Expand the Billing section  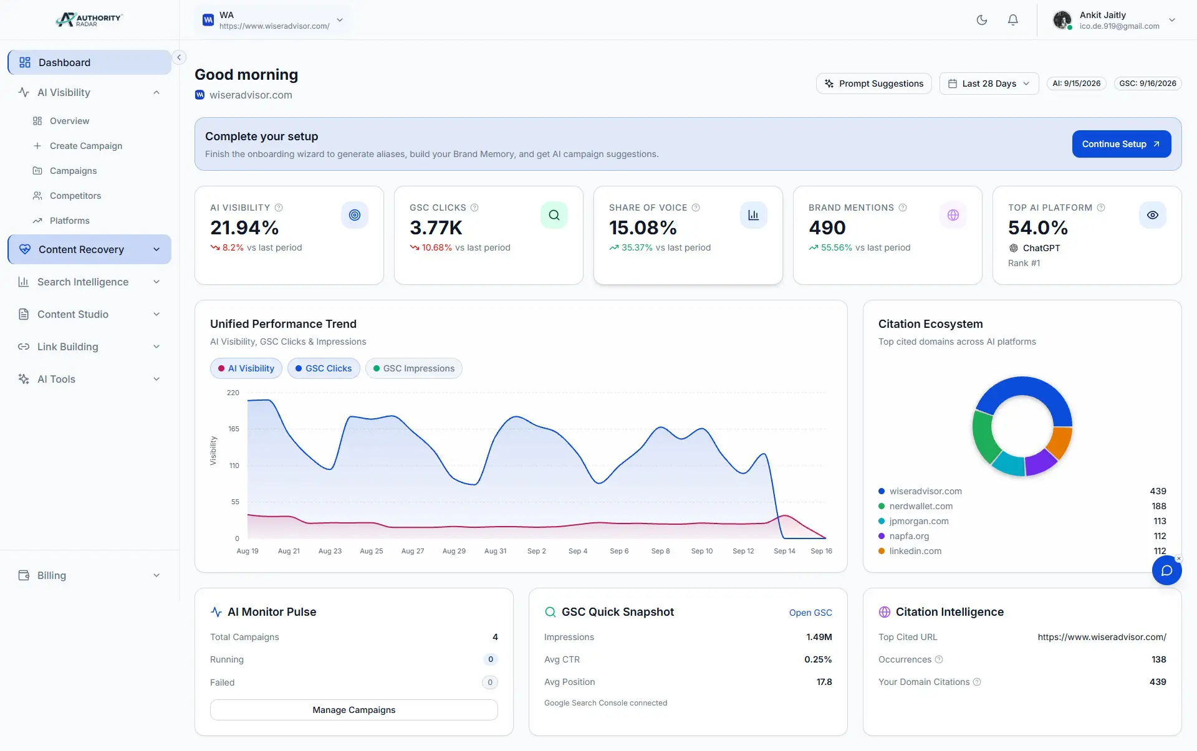tap(89, 575)
